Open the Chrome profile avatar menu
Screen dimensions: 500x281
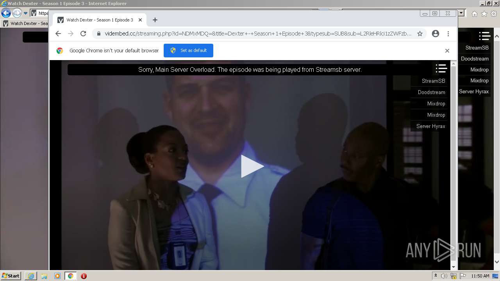[436, 34]
